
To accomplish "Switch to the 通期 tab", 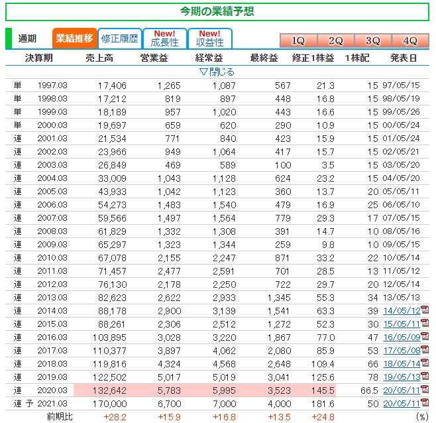I will click(x=27, y=38).
